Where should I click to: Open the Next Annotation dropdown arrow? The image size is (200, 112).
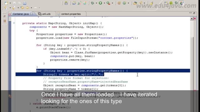10,8
